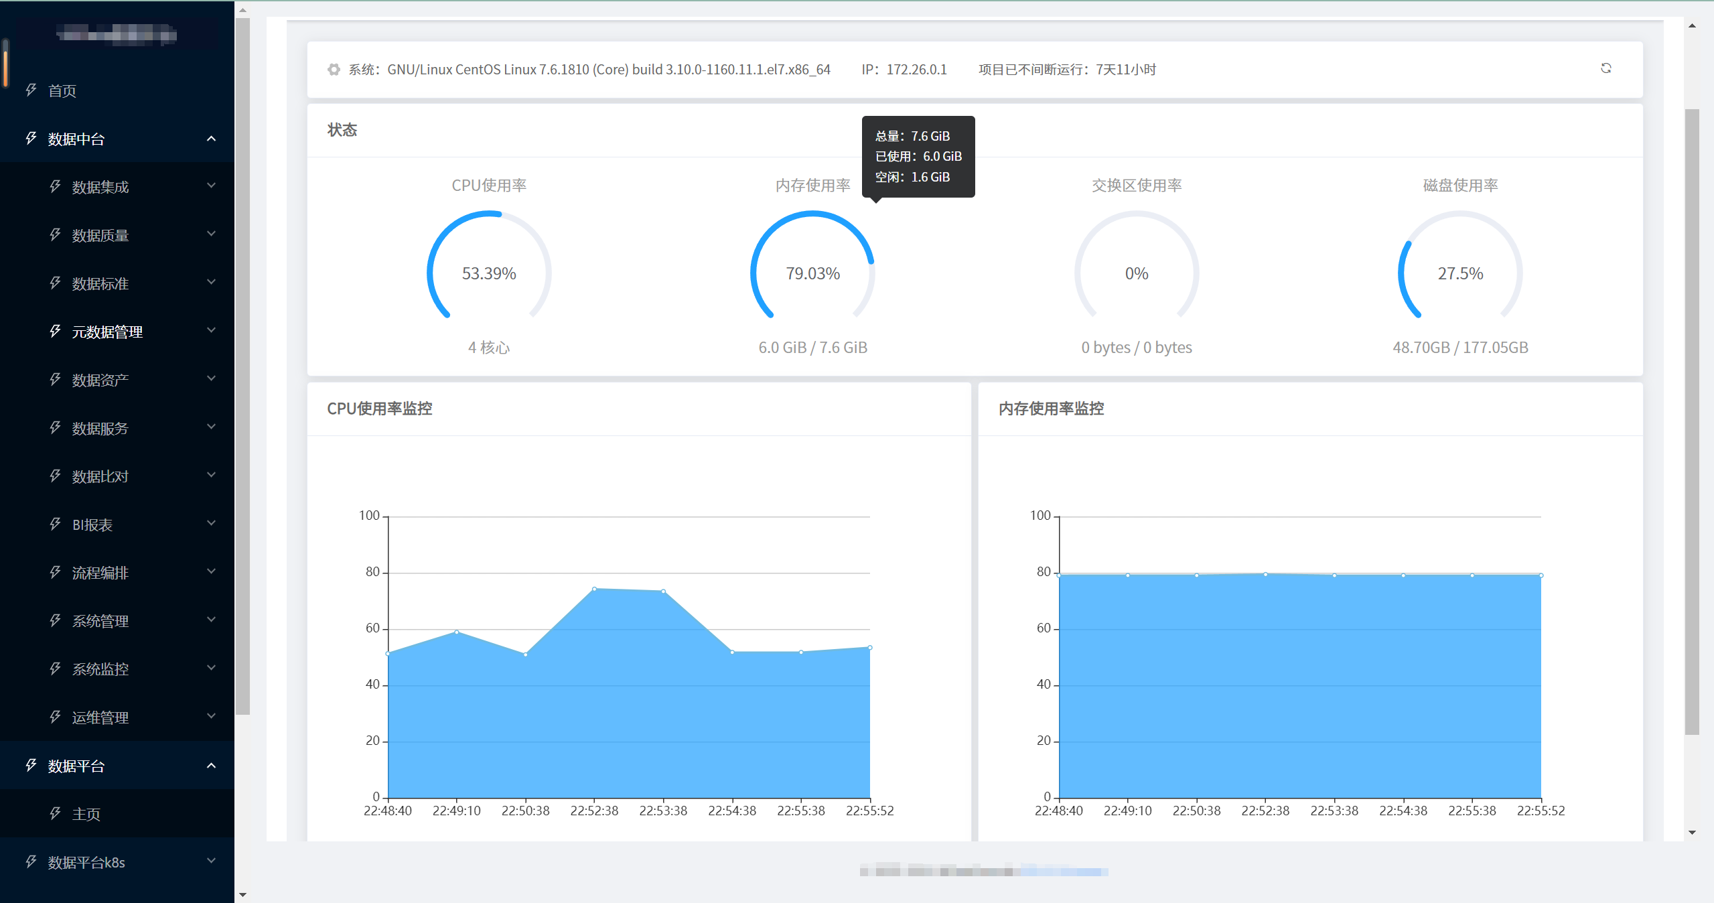Click the lightning icon beside 数据集成
This screenshot has width=1714, height=903.
click(55, 186)
